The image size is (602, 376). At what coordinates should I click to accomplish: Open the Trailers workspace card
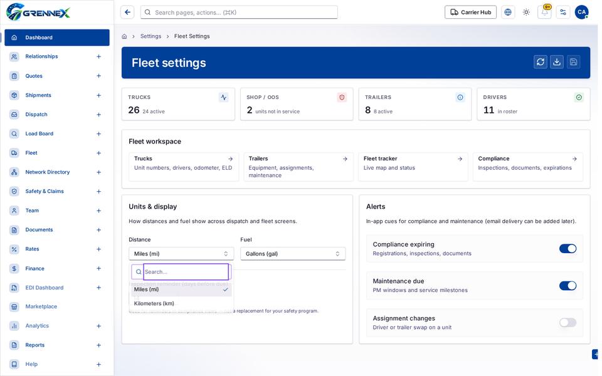(298, 167)
